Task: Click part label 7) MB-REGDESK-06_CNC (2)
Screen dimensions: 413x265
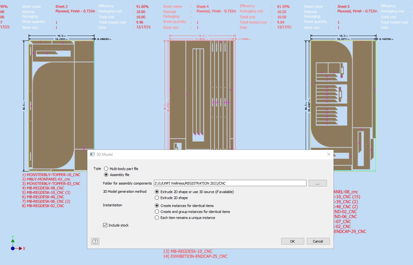Action: 46,201
